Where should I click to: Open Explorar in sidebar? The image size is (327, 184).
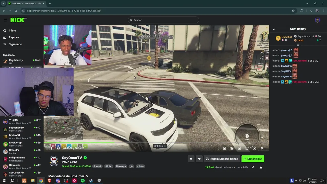coord(14,37)
